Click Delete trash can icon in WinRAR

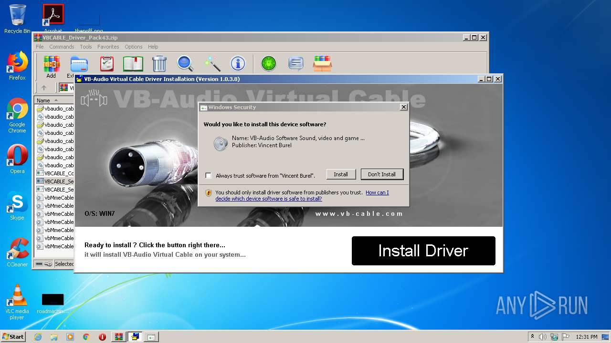point(159,63)
